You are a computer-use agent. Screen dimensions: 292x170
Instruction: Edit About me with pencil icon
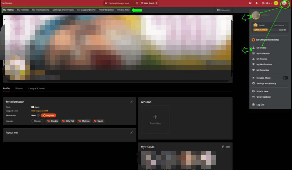coord(131,132)
